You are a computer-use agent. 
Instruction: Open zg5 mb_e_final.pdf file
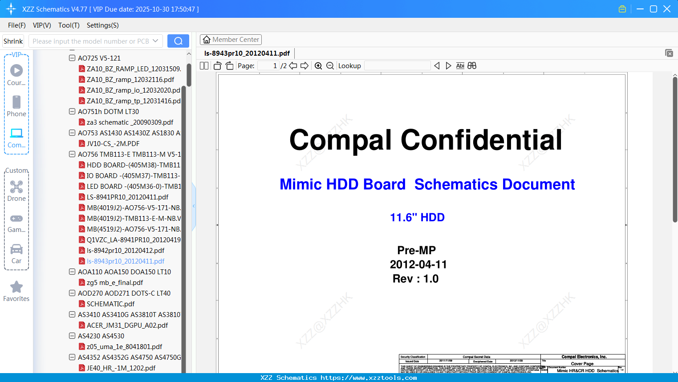point(111,282)
